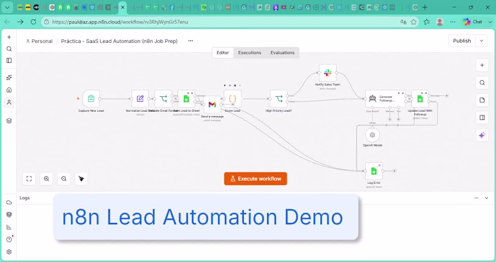Open the Save Lead to Sheet node
Image resolution: width=496 pixels, height=262 pixels.
tap(187, 99)
